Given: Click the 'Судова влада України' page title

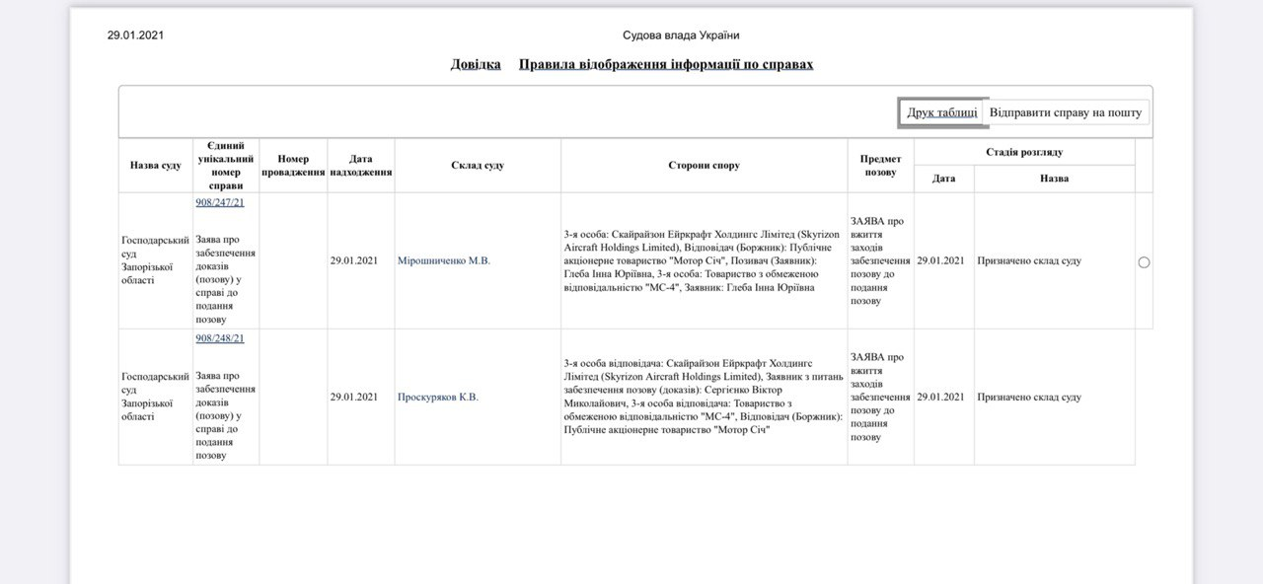Looking at the screenshot, I should click(680, 34).
